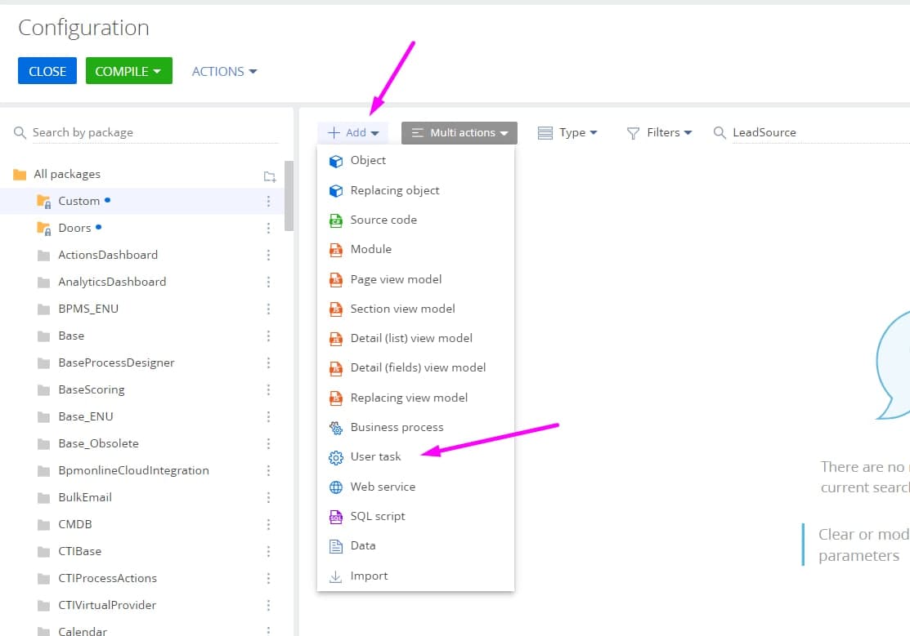Select Business process menu entry
The width and height of the screenshot is (910, 636).
tap(415, 427)
